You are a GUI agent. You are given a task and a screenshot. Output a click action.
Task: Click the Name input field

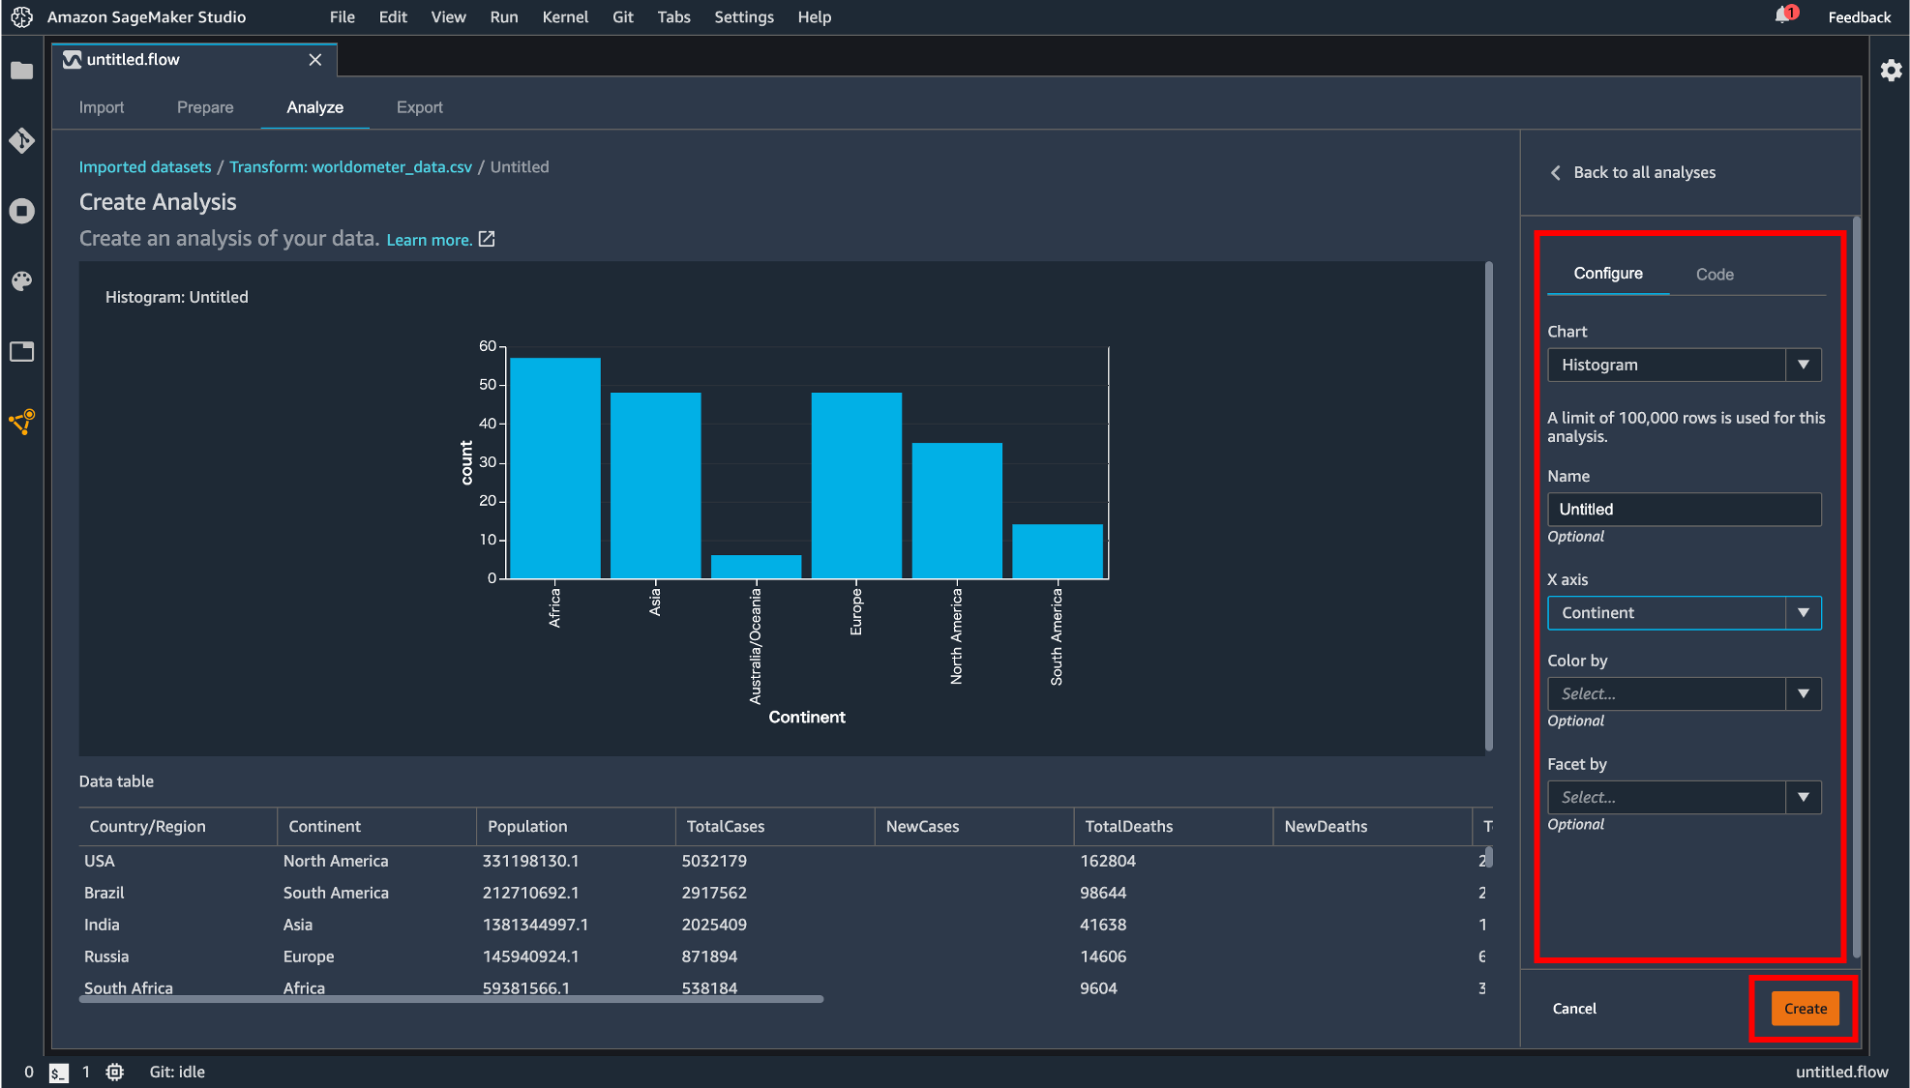click(x=1684, y=510)
